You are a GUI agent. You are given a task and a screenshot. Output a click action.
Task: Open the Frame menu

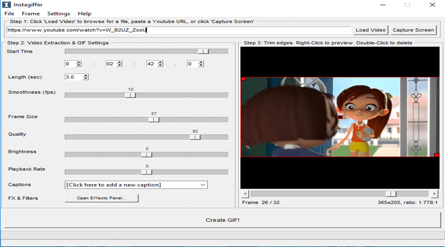point(31,13)
